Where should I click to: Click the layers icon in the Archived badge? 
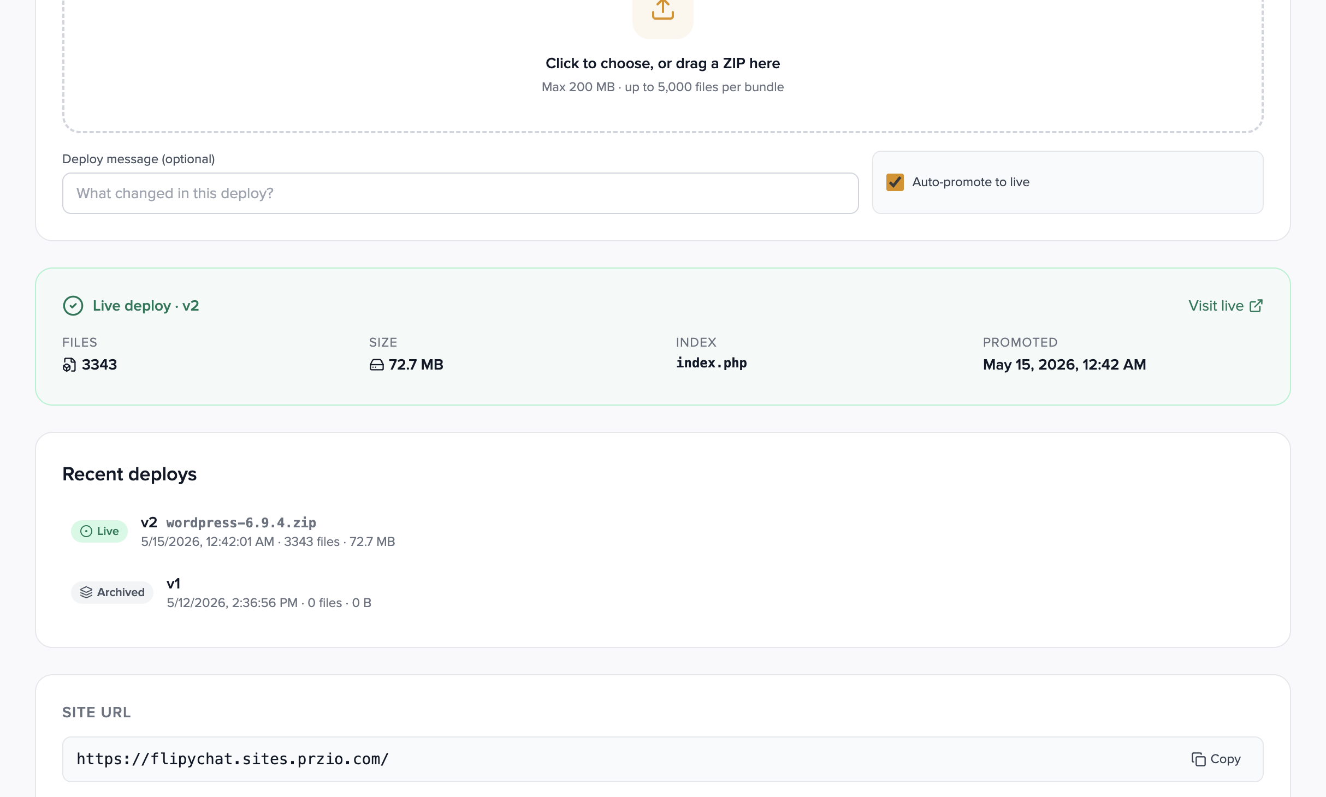pyautogui.click(x=86, y=592)
